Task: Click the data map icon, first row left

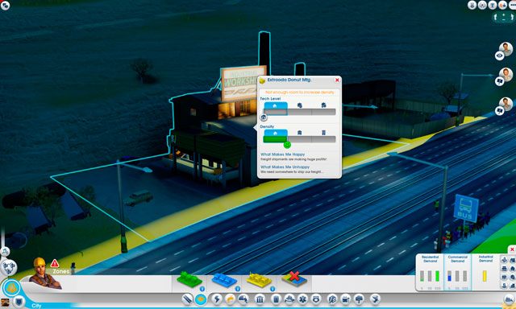Action: [505, 260]
